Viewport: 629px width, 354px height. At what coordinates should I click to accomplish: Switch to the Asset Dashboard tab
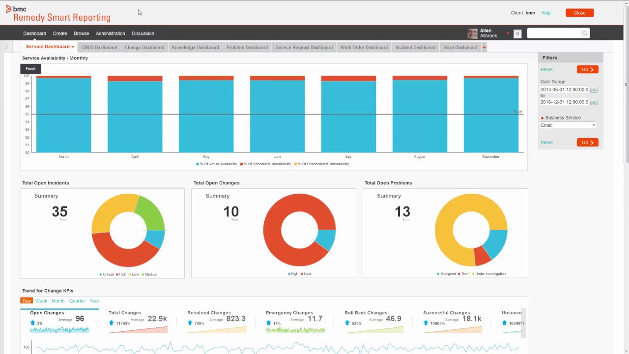pos(460,47)
